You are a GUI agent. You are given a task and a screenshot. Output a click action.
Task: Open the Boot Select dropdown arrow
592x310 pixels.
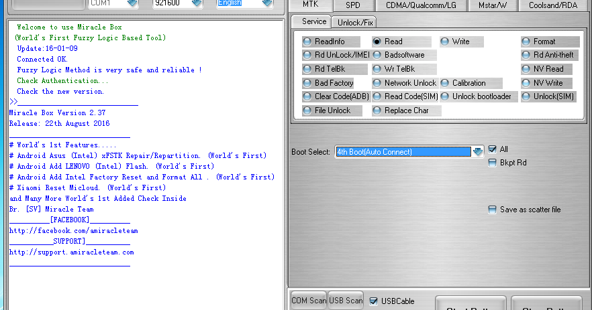[x=478, y=152]
